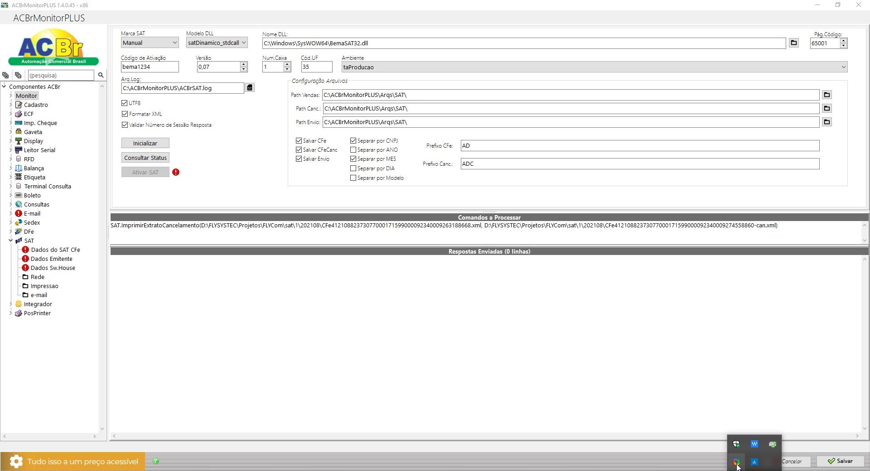Enable Separar por ANO
This screenshot has height=471, width=870.
coord(353,150)
